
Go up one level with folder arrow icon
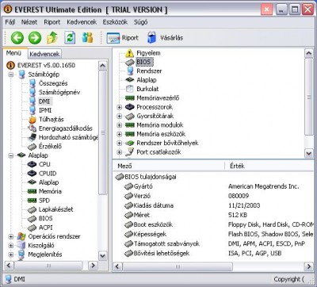click(x=52, y=38)
